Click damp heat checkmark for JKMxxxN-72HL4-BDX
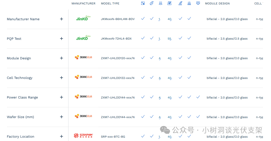271x141 pixels. point(152,38)
